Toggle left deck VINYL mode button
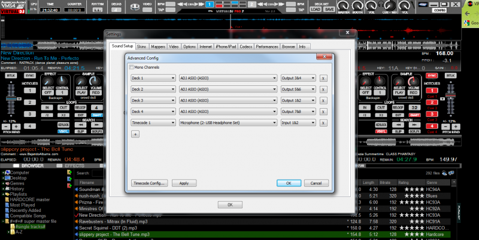Viewport: 479px width, 240px height. (x=63, y=131)
